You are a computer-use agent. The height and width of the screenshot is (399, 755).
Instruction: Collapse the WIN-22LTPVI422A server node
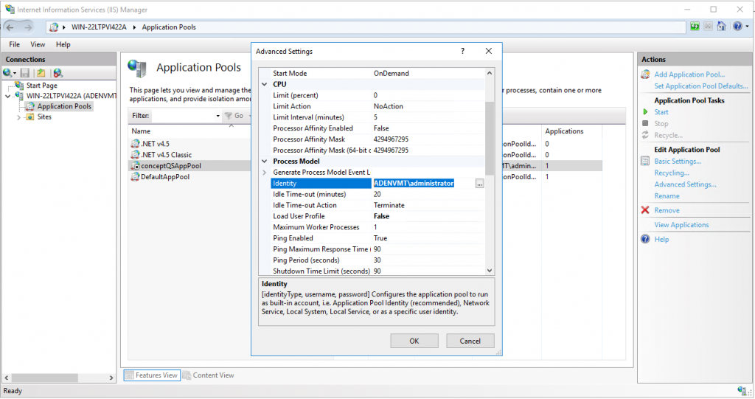[x=7, y=96]
